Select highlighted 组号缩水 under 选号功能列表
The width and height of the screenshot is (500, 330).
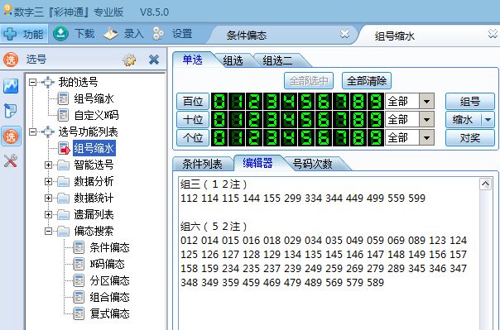(94, 148)
